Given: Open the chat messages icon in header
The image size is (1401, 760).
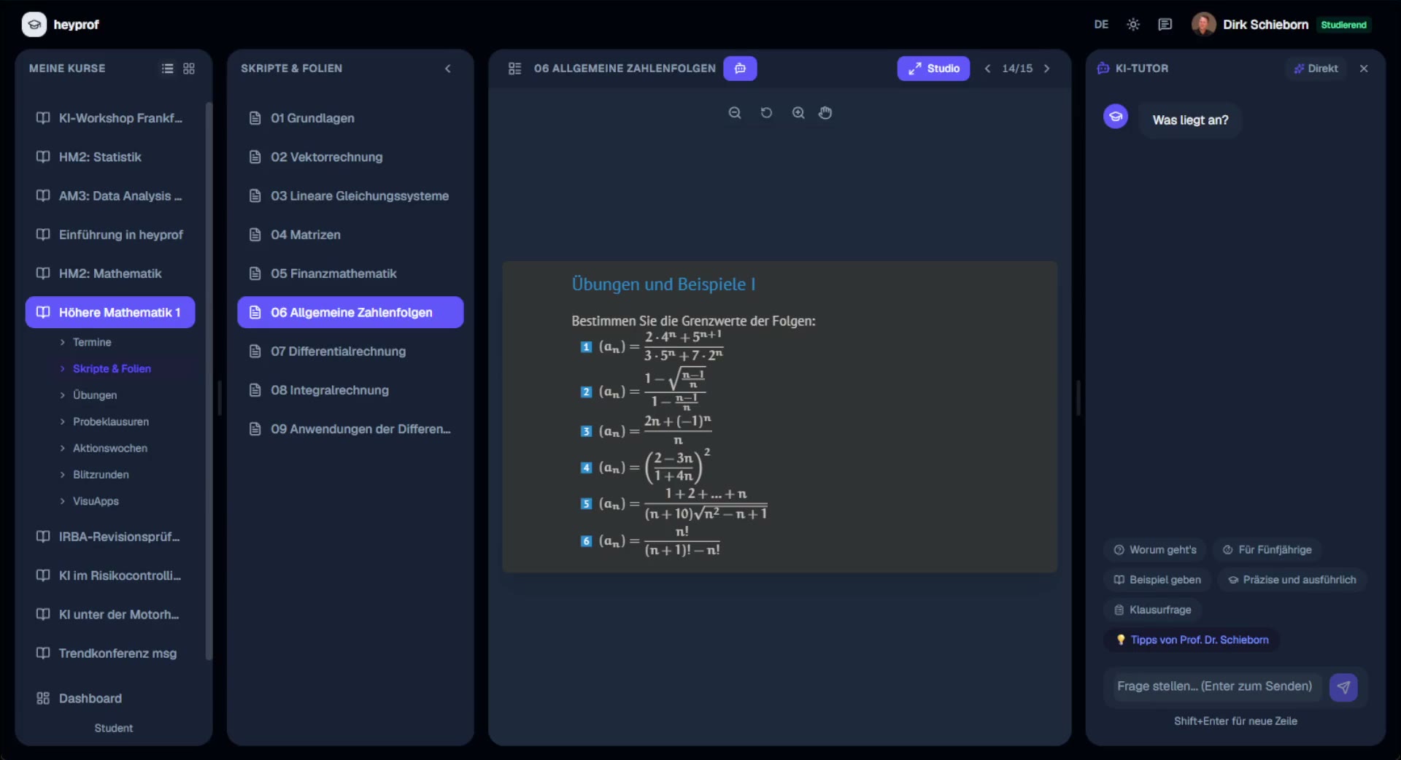Looking at the screenshot, I should point(1165,25).
